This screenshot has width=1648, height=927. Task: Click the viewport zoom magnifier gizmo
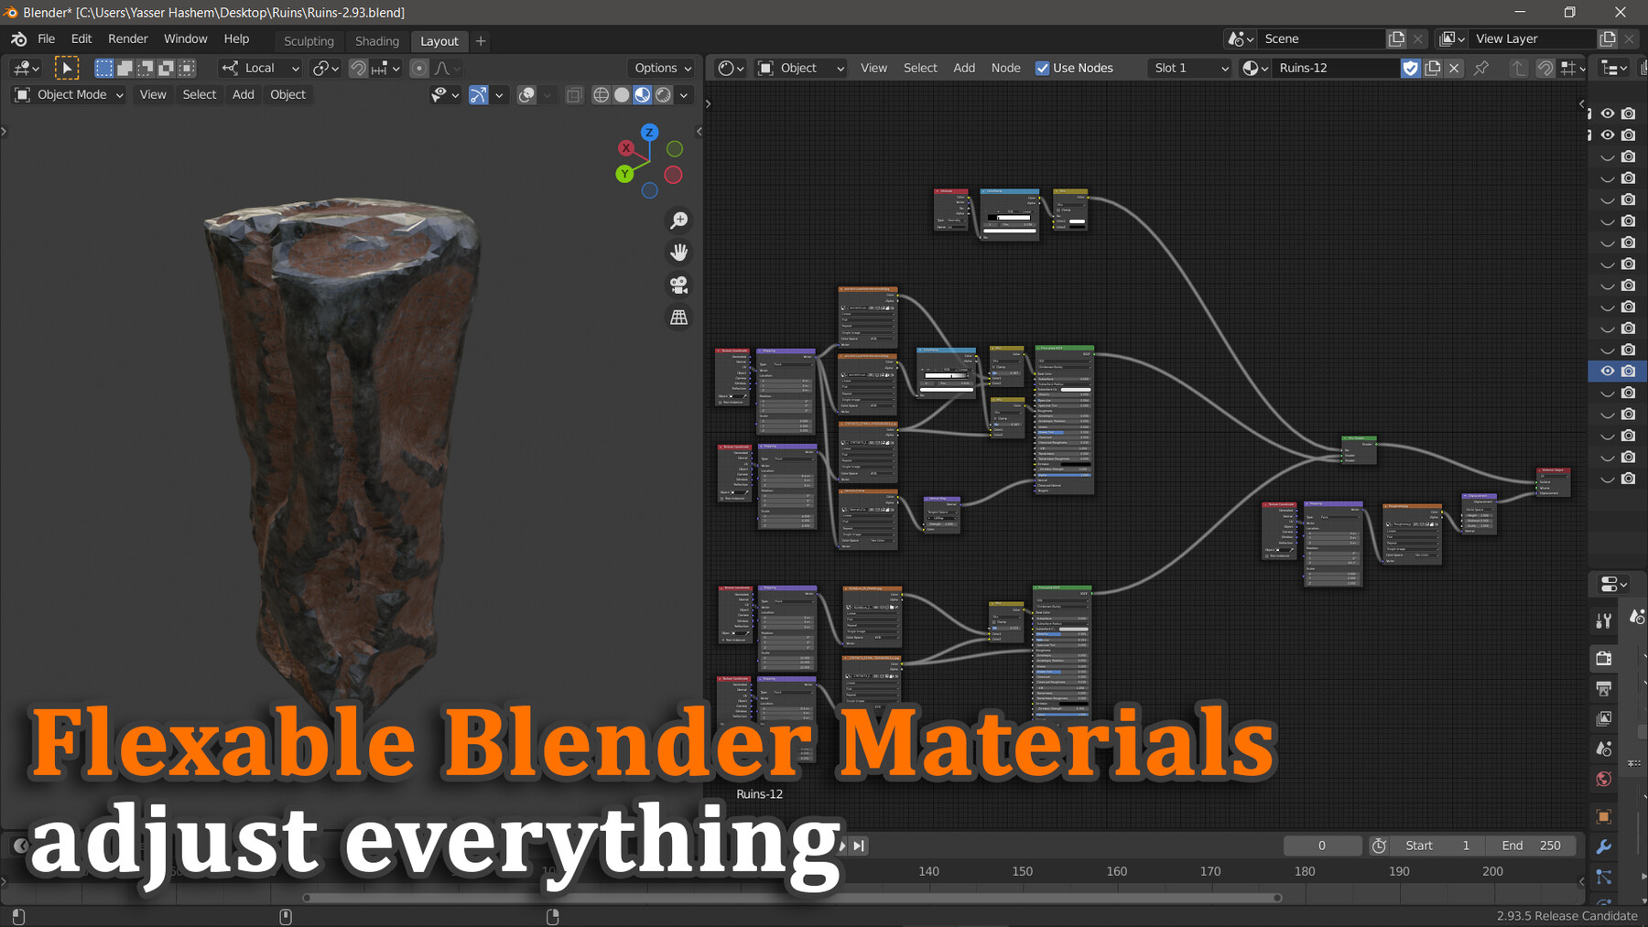coord(678,221)
